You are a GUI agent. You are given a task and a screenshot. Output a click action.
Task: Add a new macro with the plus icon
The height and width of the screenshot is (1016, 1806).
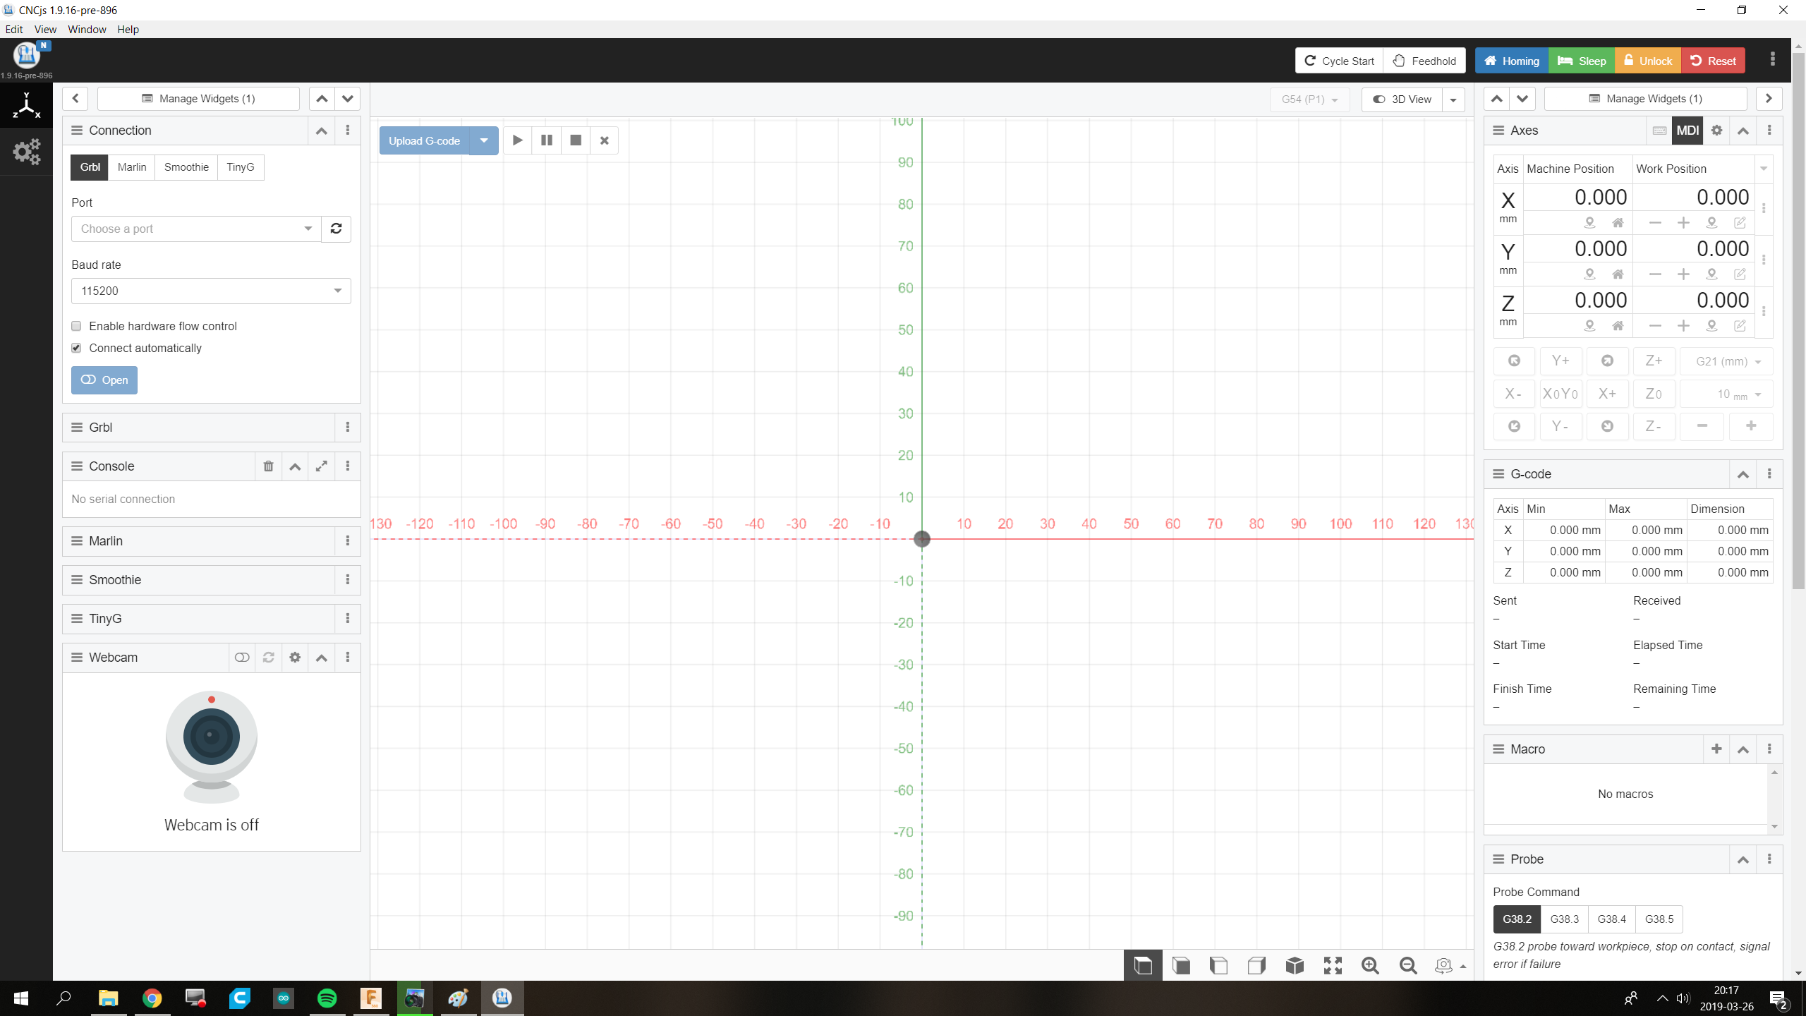pyautogui.click(x=1716, y=749)
